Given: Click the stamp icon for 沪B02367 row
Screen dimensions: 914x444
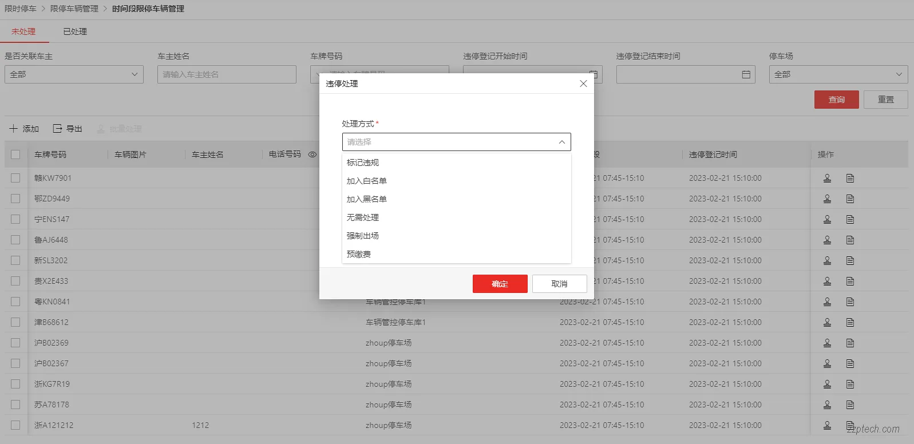Looking at the screenshot, I should 827,363.
